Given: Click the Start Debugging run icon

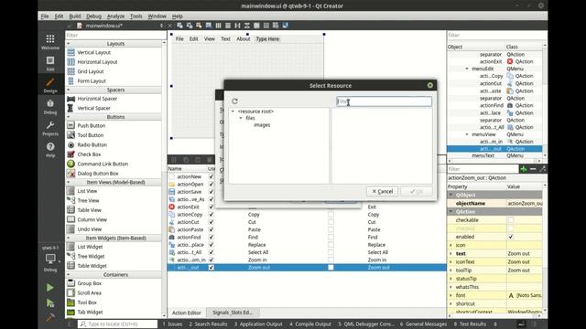Looking at the screenshot, I should tap(50, 303).
